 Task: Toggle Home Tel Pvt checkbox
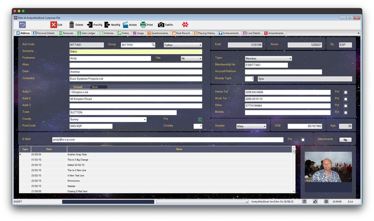point(346,92)
